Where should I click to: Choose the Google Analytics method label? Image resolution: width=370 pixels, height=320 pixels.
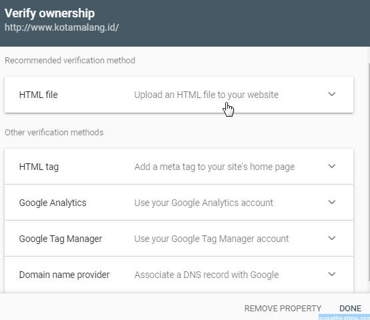53,203
